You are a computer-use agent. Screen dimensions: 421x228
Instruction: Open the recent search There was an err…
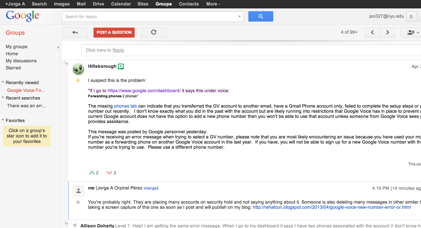click(x=27, y=106)
